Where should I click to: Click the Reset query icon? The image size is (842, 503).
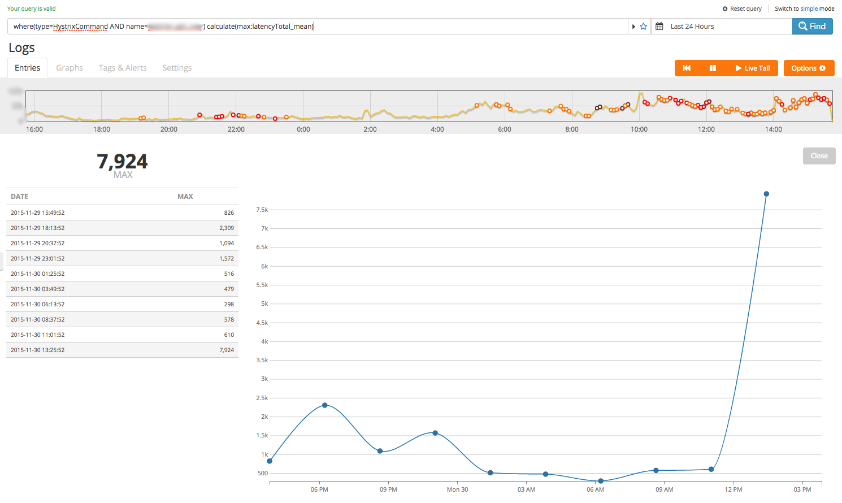click(x=725, y=9)
